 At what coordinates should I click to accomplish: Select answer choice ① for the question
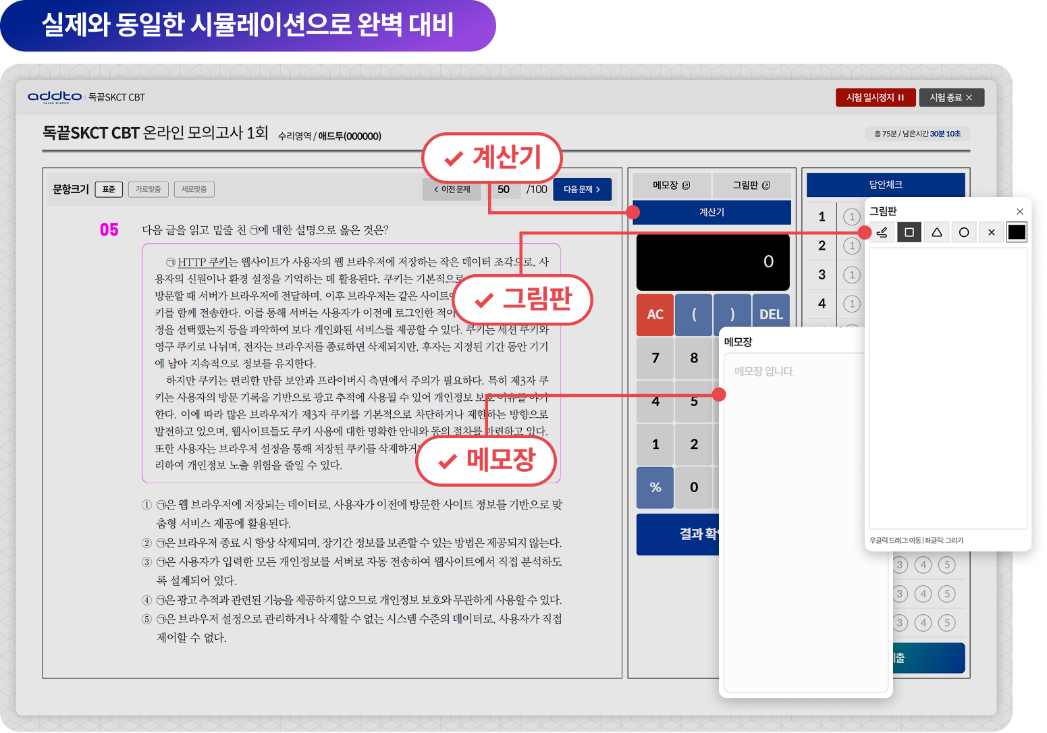tap(144, 504)
